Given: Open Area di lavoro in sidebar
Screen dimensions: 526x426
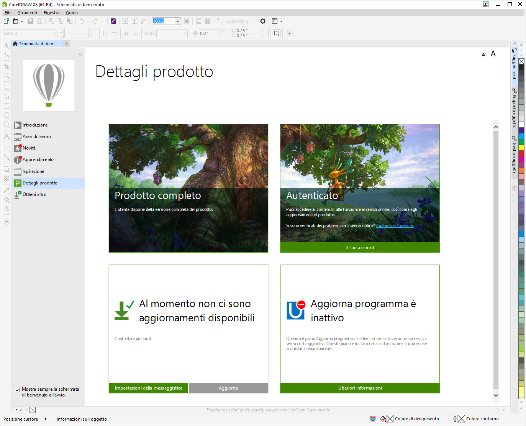Looking at the screenshot, I should tap(48, 137).
